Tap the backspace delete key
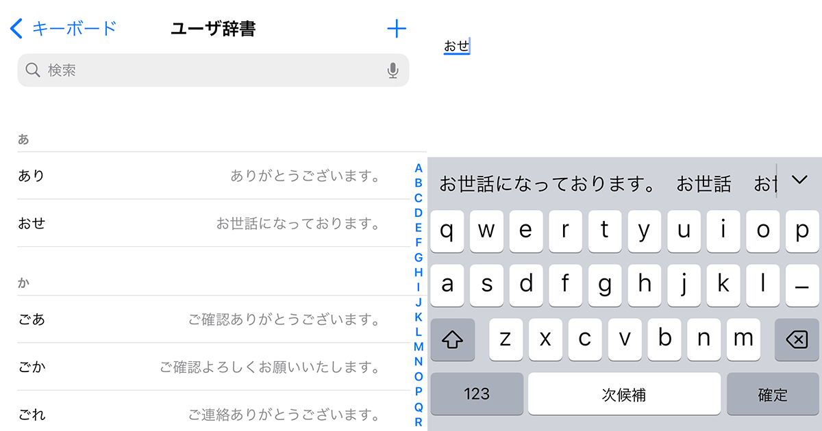822x431 pixels. (797, 339)
